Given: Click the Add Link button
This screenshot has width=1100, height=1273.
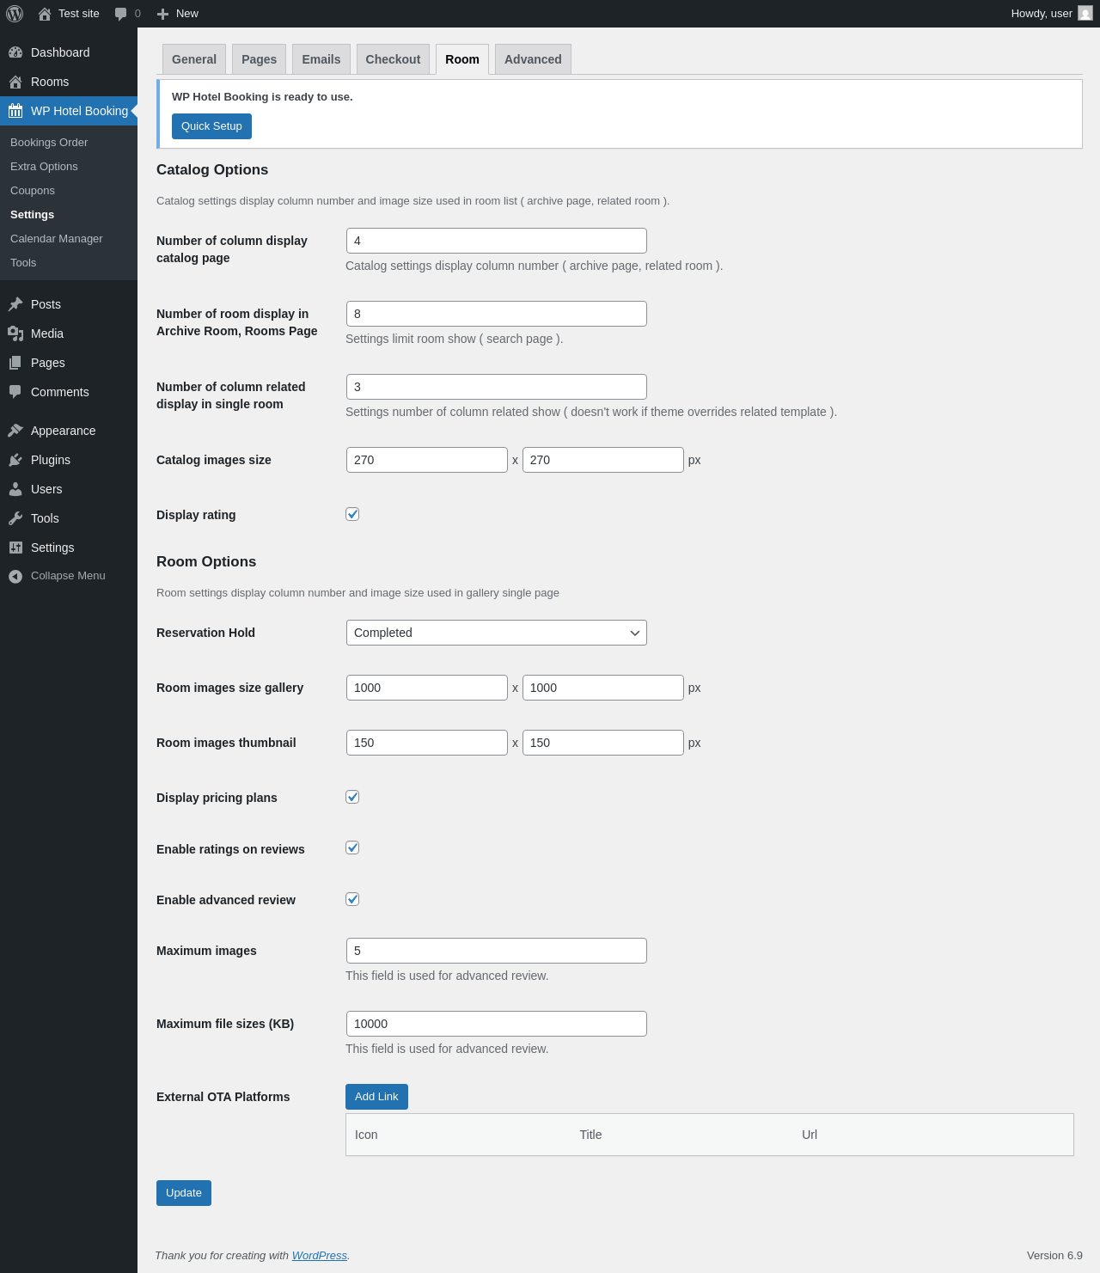Looking at the screenshot, I should click(376, 1097).
